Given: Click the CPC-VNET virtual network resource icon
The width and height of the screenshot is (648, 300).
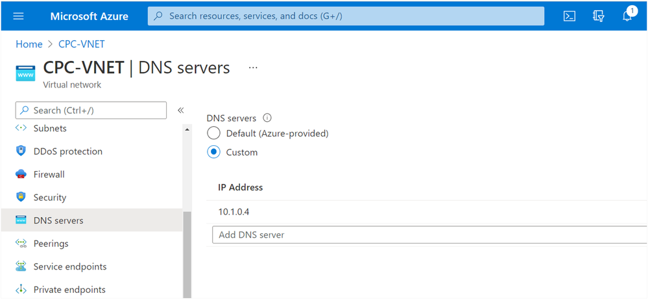Looking at the screenshot, I should (x=26, y=73).
